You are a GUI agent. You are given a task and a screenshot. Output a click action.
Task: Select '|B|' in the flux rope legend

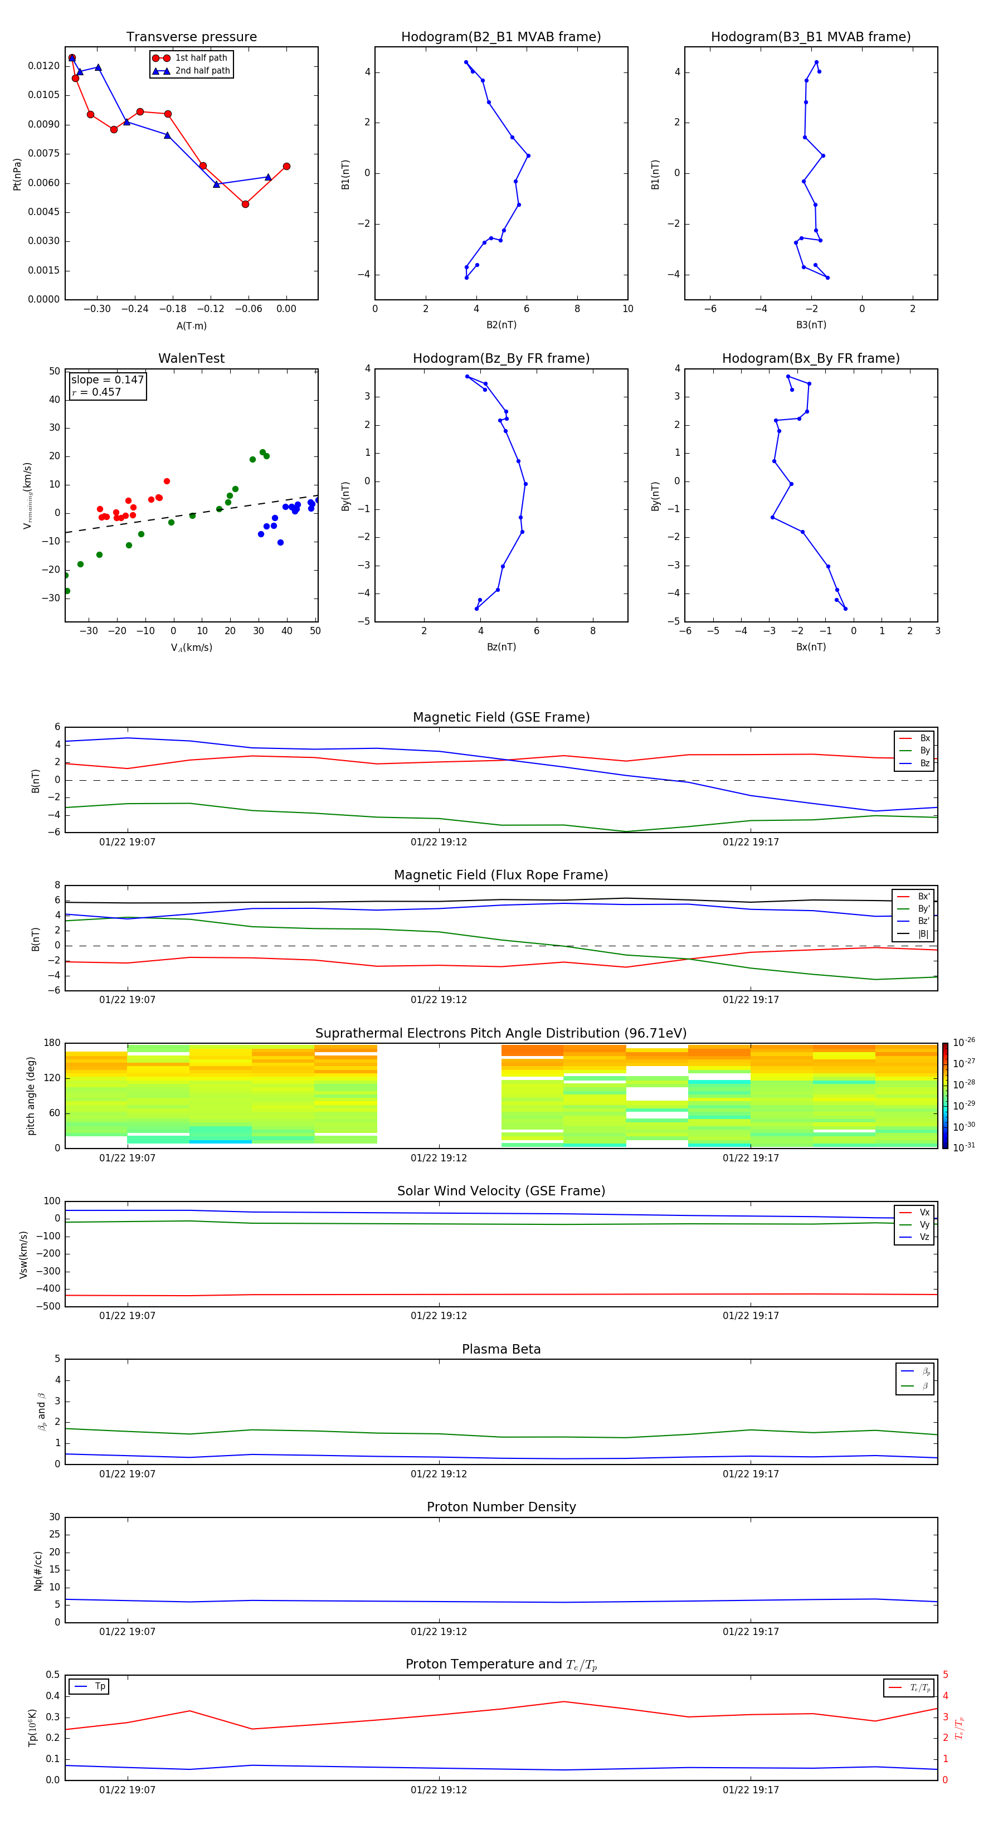click(914, 934)
